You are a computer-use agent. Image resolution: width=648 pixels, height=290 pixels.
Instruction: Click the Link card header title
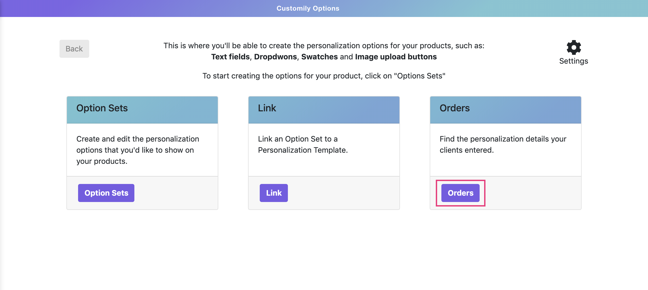[x=267, y=108]
